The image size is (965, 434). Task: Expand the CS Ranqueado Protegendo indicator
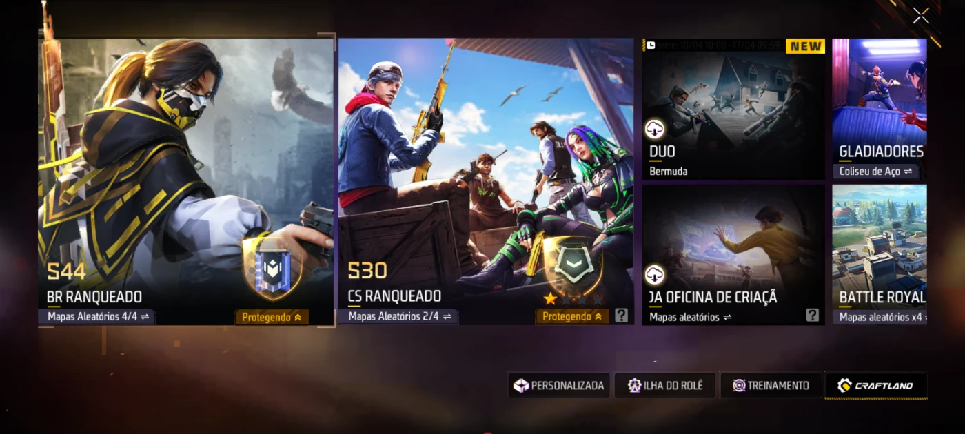point(572,316)
